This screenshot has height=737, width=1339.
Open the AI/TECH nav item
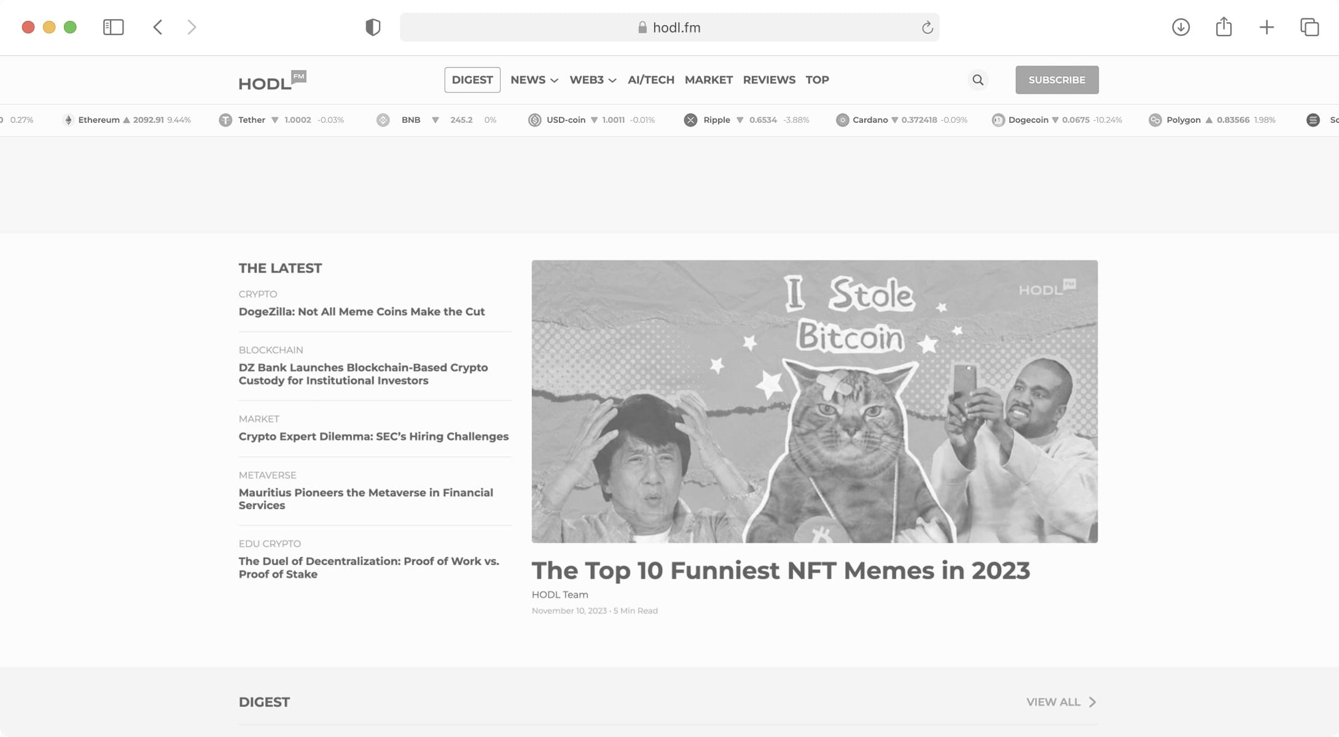[650, 80]
